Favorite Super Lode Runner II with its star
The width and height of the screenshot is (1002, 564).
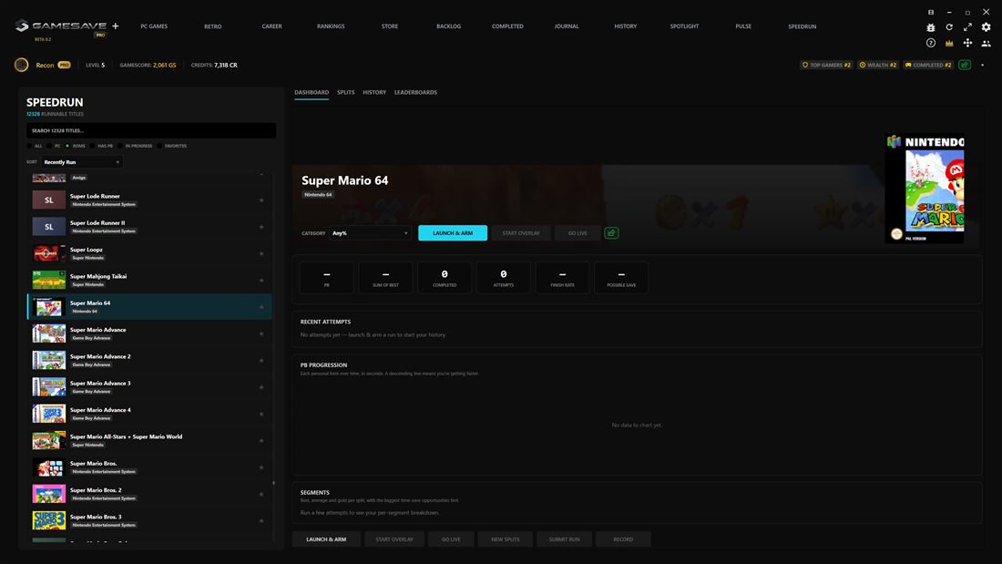pyautogui.click(x=261, y=227)
